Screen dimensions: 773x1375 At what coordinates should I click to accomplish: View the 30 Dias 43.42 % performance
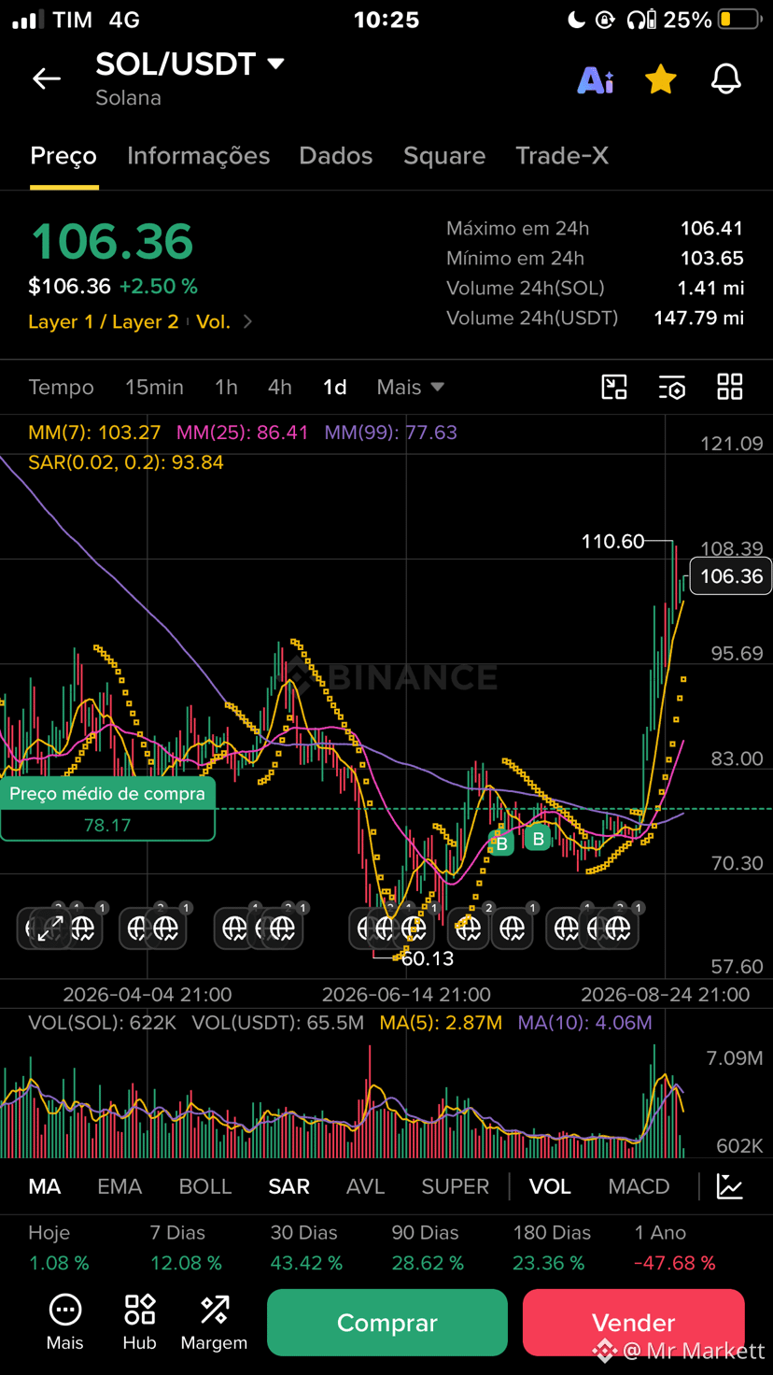[306, 1248]
